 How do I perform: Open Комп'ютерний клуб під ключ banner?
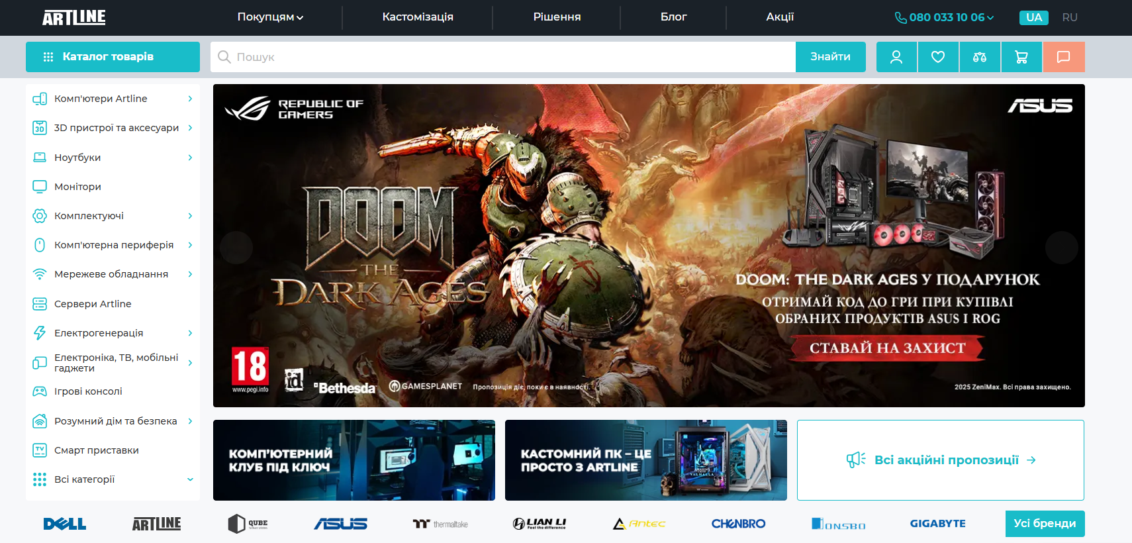354,460
